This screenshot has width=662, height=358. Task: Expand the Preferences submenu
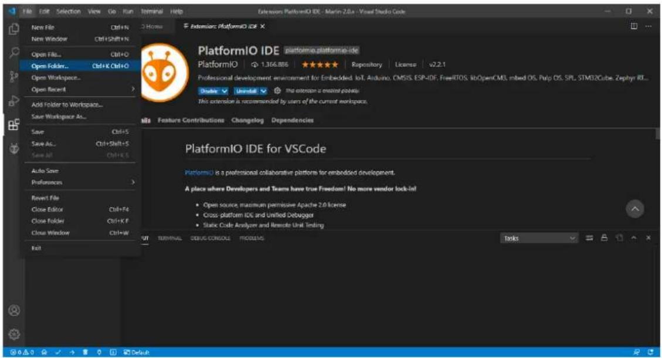point(133,182)
